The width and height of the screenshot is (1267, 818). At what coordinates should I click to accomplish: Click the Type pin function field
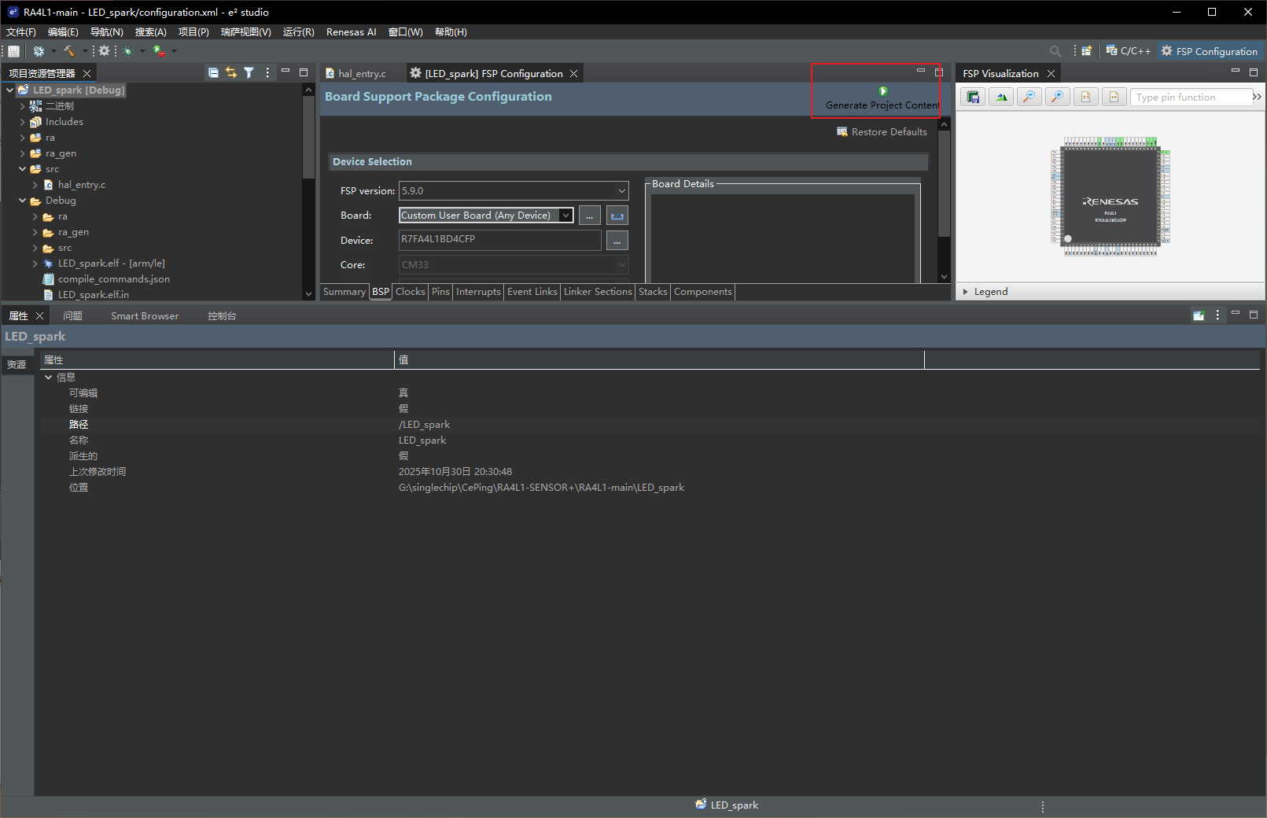click(1190, 98)
